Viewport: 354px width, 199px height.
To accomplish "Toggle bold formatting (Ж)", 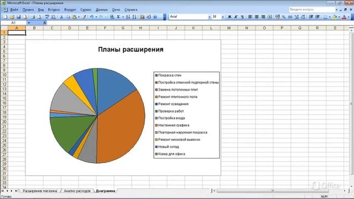I will [230, 17].
